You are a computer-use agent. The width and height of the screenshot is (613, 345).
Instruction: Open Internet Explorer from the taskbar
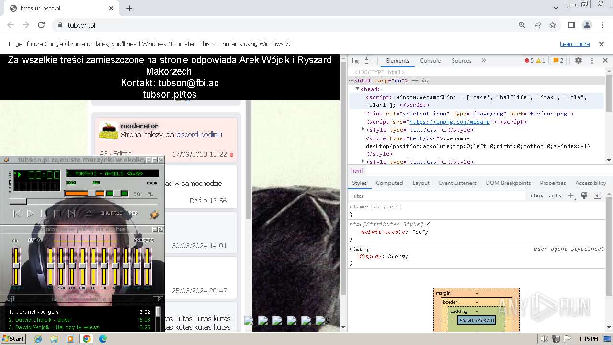(x=38, y=338)
